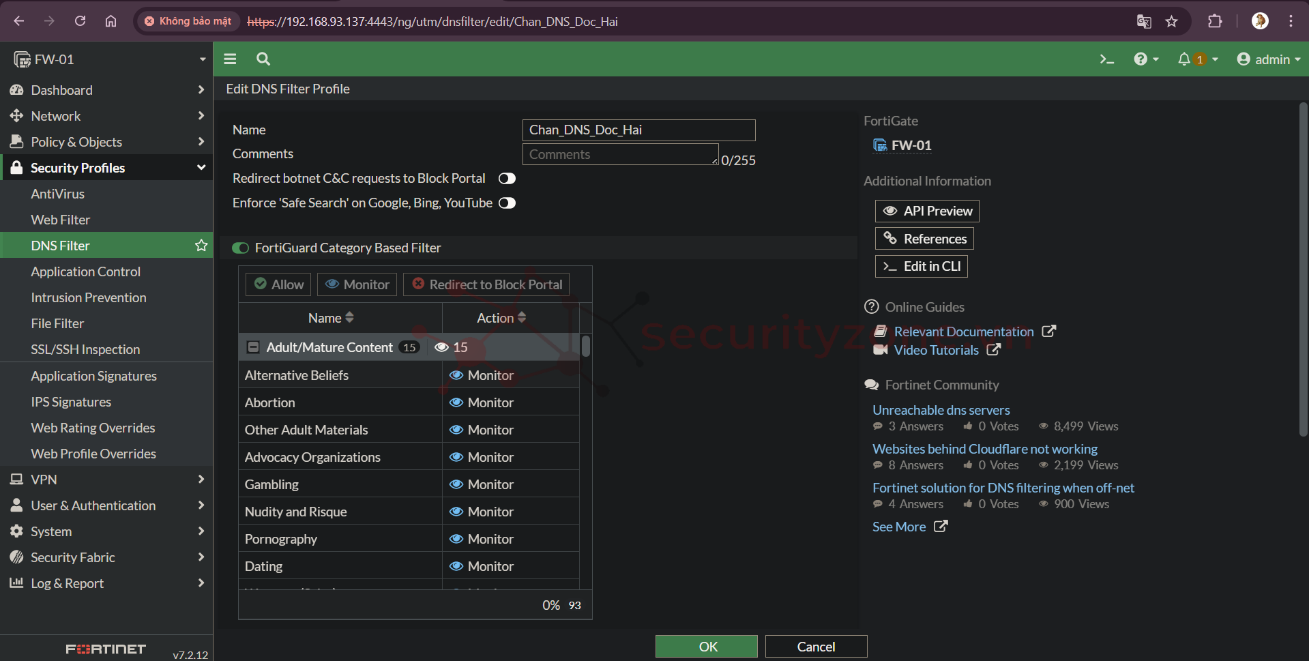Click the DNS Filter favorite star
1309x661 pixels.
201,246
